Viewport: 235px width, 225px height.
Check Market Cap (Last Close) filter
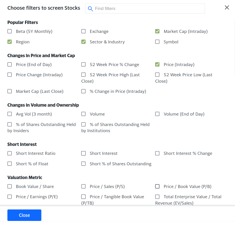[x=10, y=91]
